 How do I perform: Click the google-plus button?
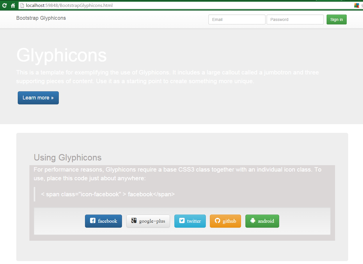(148, 221)
